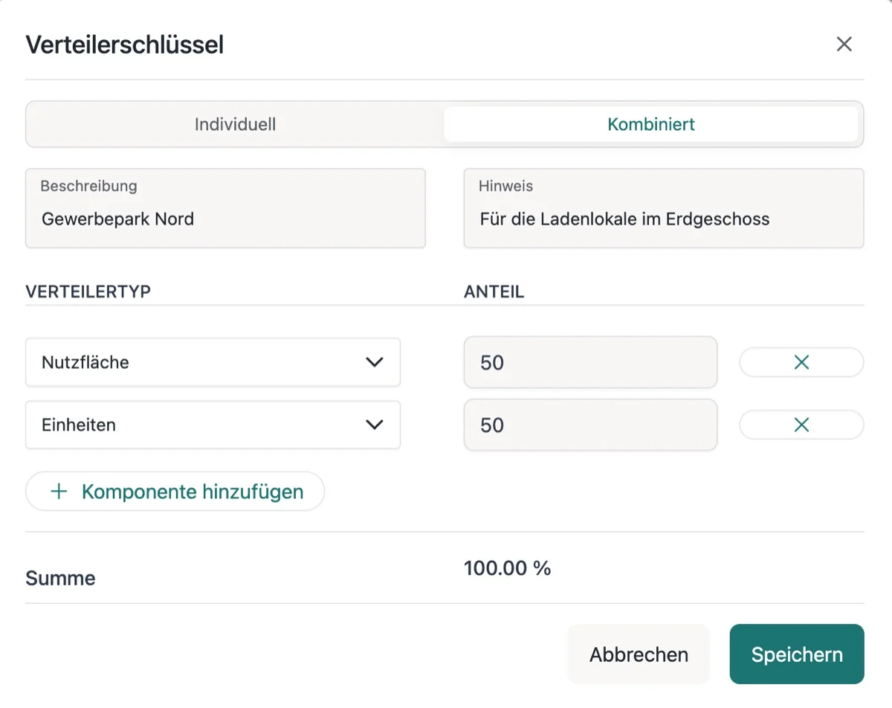Save with the Speichern button

coord(797,654)
